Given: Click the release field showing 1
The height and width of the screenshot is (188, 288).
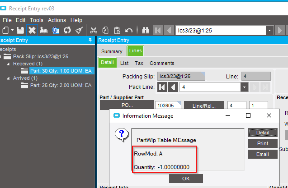Looking at the screenshot, I should 259,105.
